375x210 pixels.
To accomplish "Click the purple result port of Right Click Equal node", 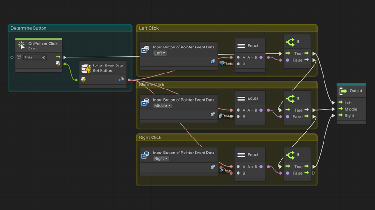I will [x=261, y=167].
